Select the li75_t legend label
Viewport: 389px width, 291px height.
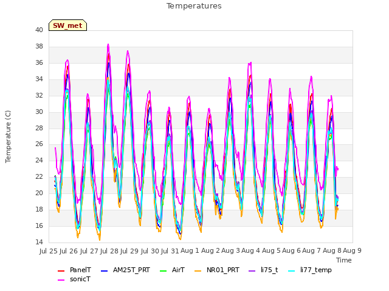[x=269, y=270]
